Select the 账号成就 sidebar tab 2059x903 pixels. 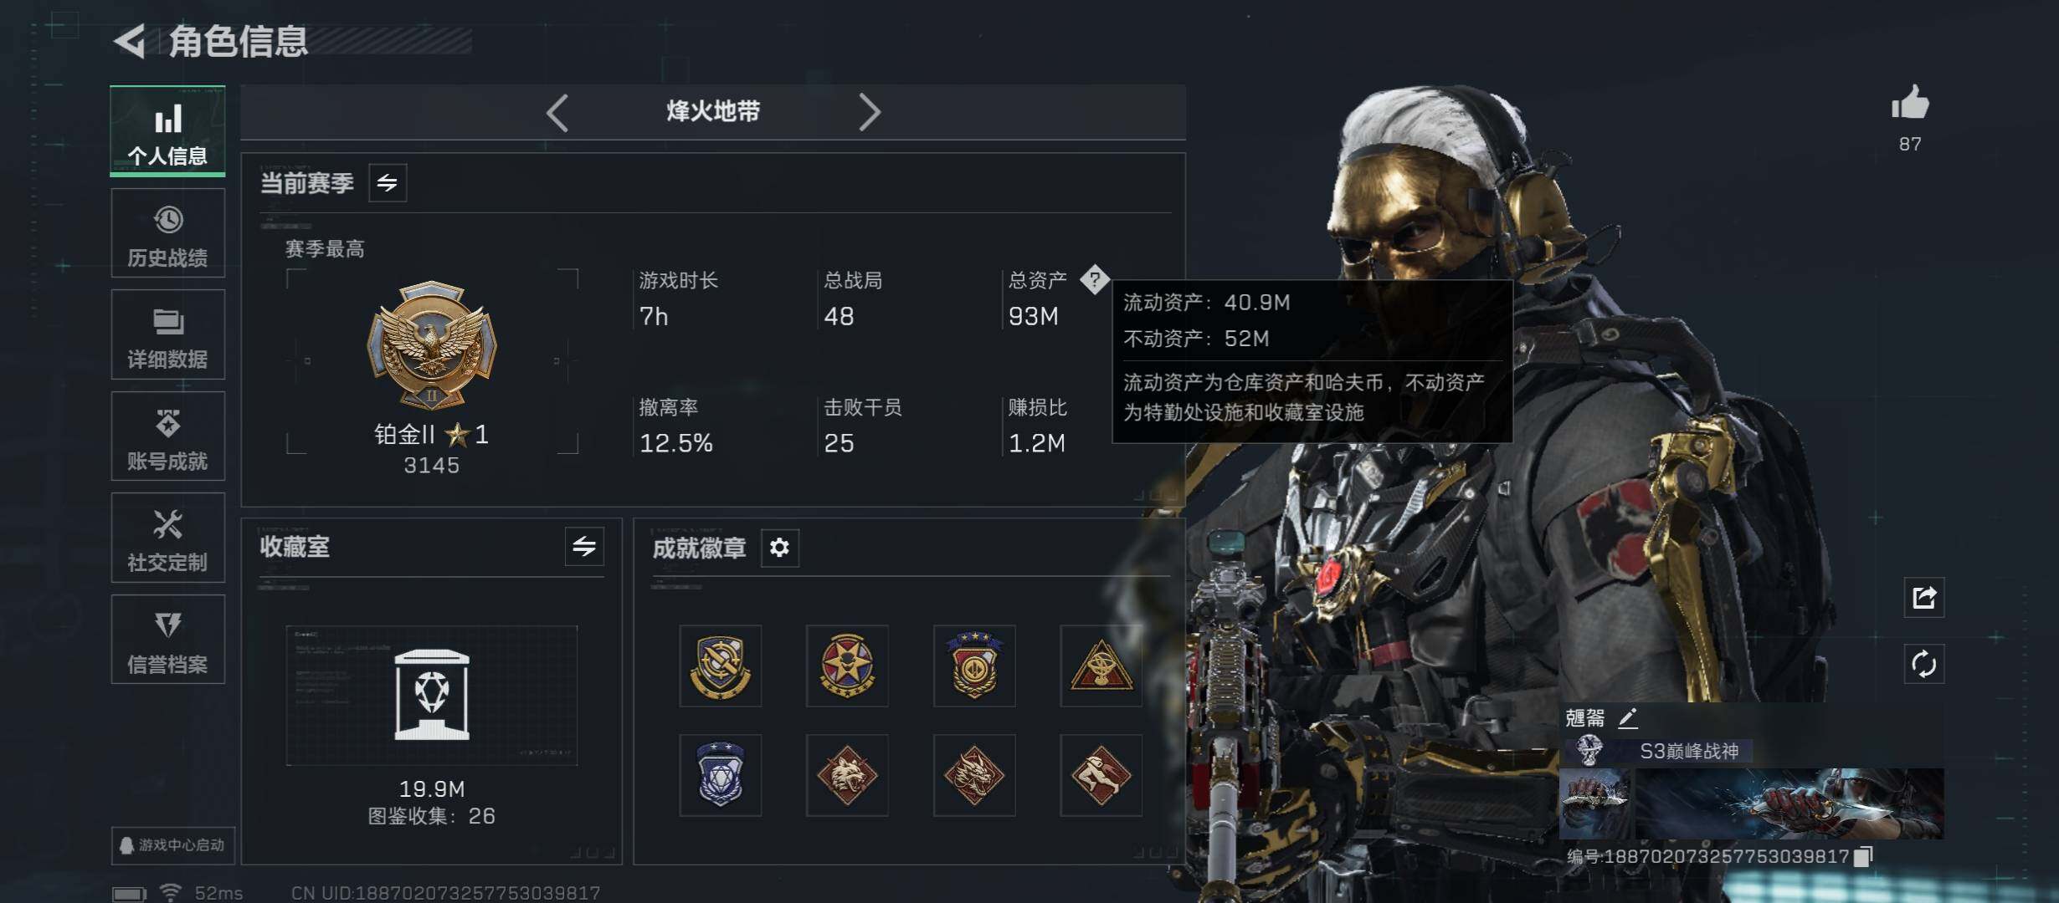[x=167, y=436]
